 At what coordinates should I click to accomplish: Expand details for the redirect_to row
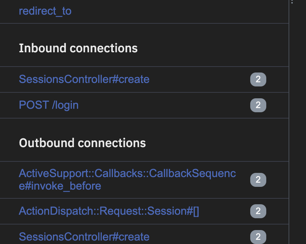click(45, 11)
